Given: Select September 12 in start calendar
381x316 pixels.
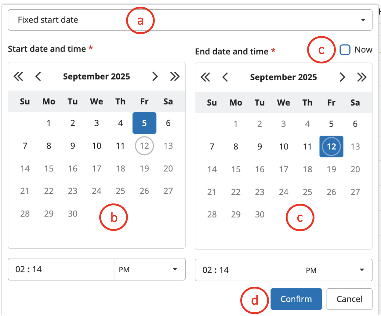Looking at the screenshot, I should (144, 146).
